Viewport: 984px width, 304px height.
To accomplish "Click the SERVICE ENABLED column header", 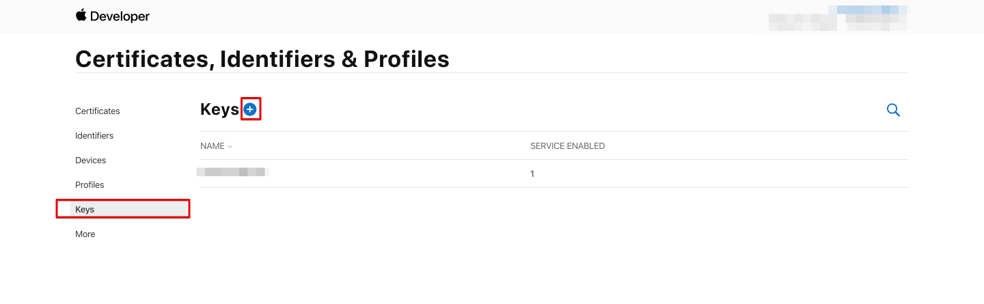I will [567, 146].
